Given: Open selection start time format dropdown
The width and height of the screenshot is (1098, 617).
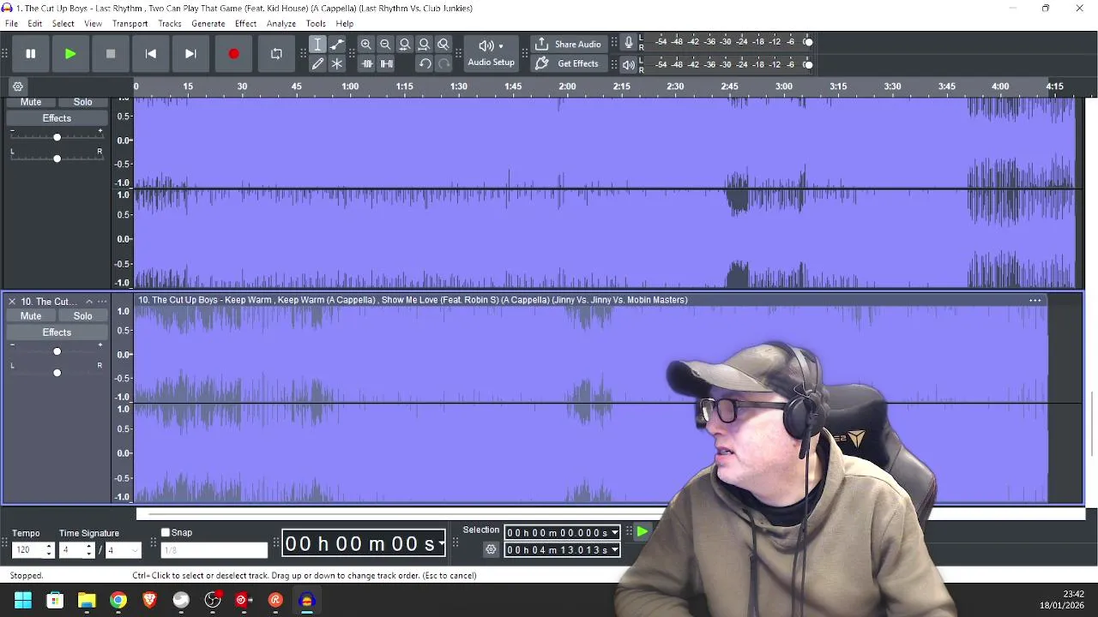Looking at the screenshot, I should tap(614, 533).
